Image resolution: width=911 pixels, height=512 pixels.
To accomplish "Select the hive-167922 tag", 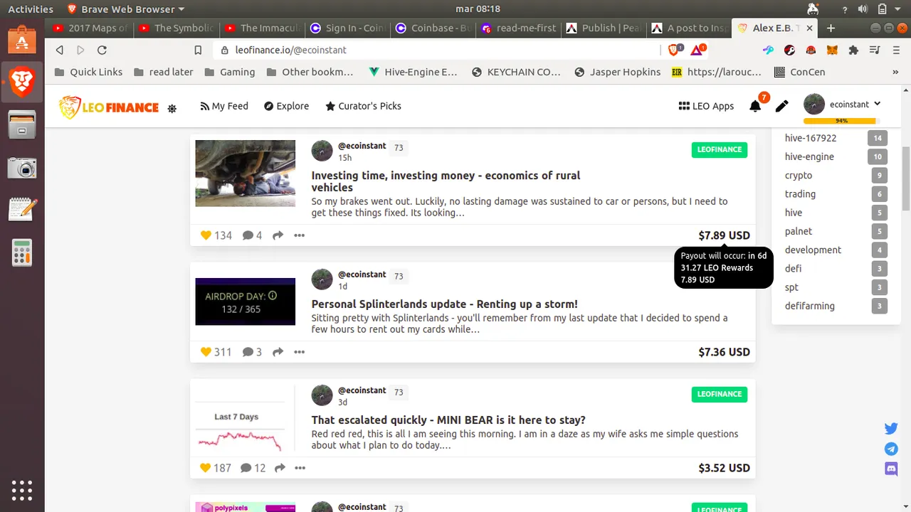I will pos(811,138).
